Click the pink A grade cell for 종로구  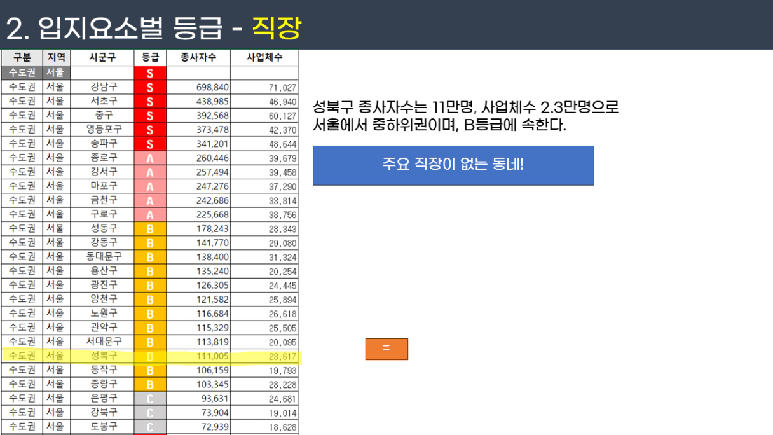tap(151, 158)
